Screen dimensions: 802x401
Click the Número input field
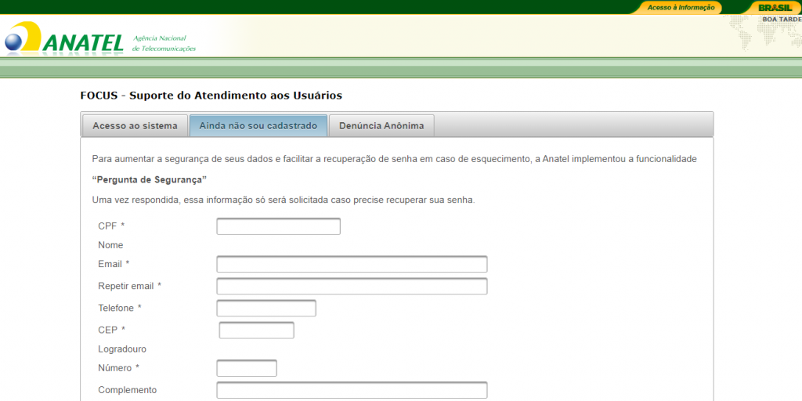[247, 368]
